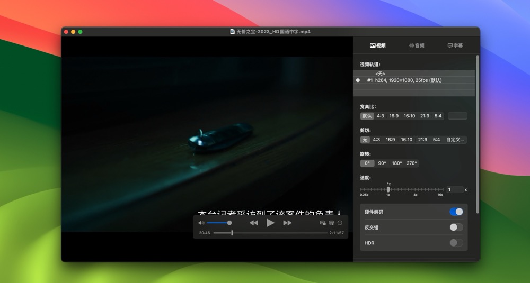Click the video progress seek bar
Screen dimensions: 530x283
[x=270, y=233]
